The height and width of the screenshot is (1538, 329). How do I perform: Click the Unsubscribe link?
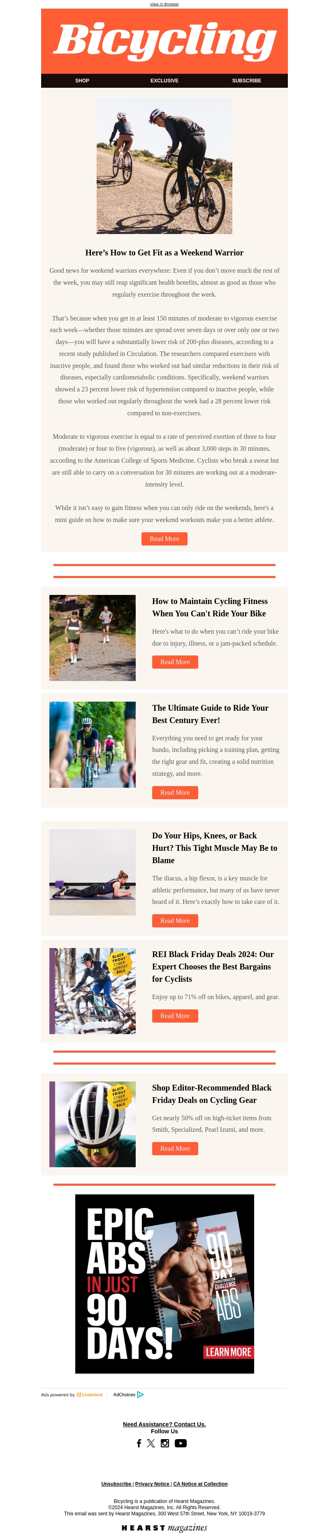pos(116,1484)
